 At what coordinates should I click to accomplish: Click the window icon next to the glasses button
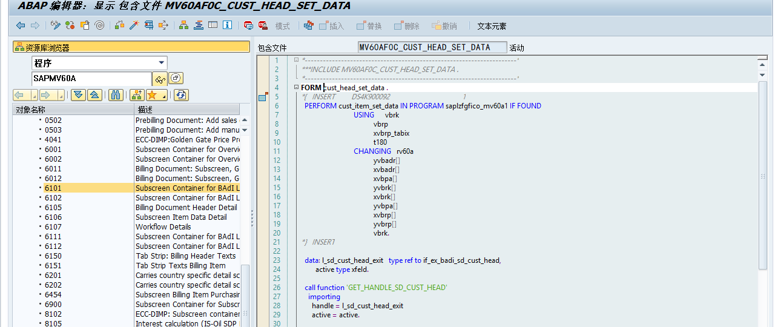tap(176, 78)
